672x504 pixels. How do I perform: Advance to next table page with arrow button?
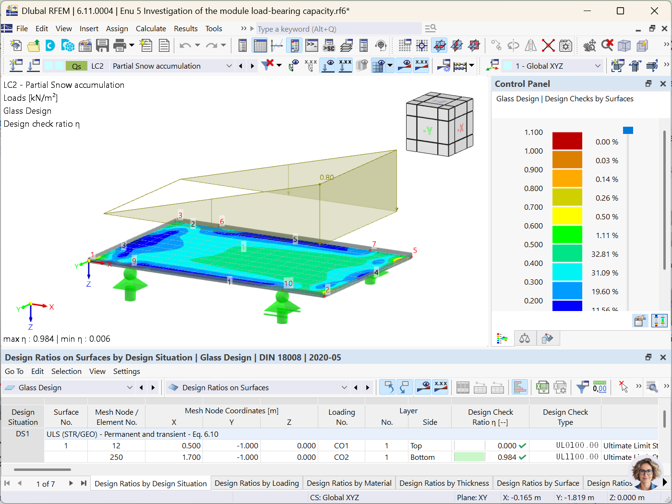pyautogui.click(x=71, y=484)
